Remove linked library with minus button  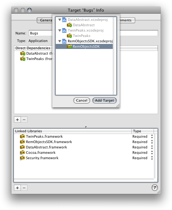tap(24, 188)
